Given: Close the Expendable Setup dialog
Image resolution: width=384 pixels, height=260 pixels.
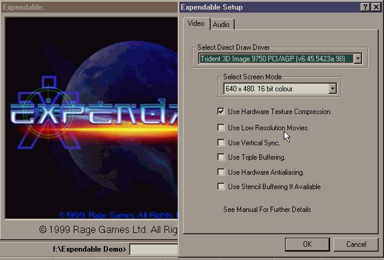Looking at the screenshot, I should click(376, 7).
